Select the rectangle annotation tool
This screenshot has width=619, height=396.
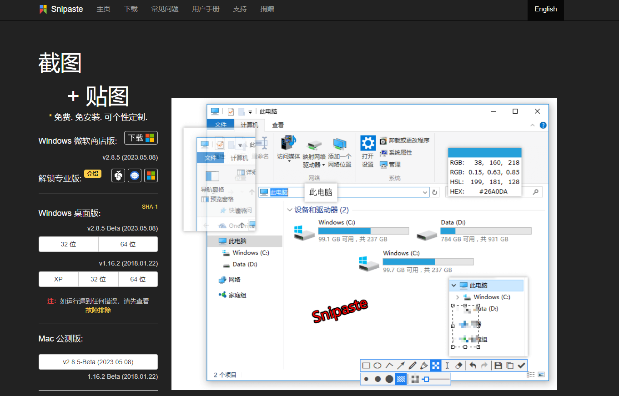click(366, 366)
